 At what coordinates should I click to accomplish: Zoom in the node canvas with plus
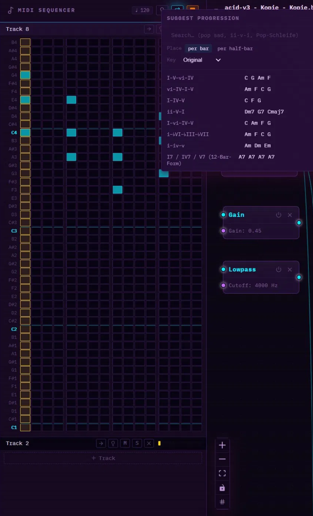[222, 445]
